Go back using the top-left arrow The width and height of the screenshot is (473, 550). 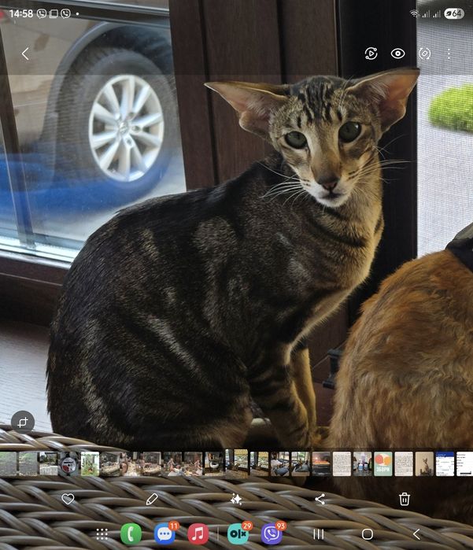click(25, 54)
